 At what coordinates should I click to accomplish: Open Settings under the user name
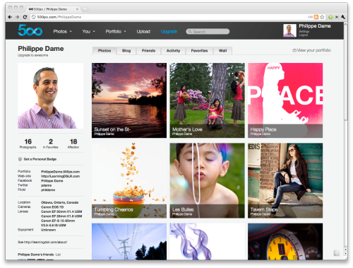[x=304, y=31]
